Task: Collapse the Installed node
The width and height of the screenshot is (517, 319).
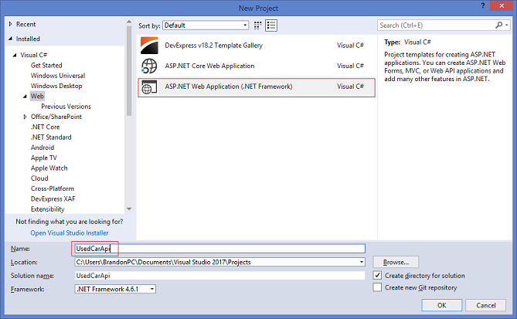Action: [x=11, y=39]
